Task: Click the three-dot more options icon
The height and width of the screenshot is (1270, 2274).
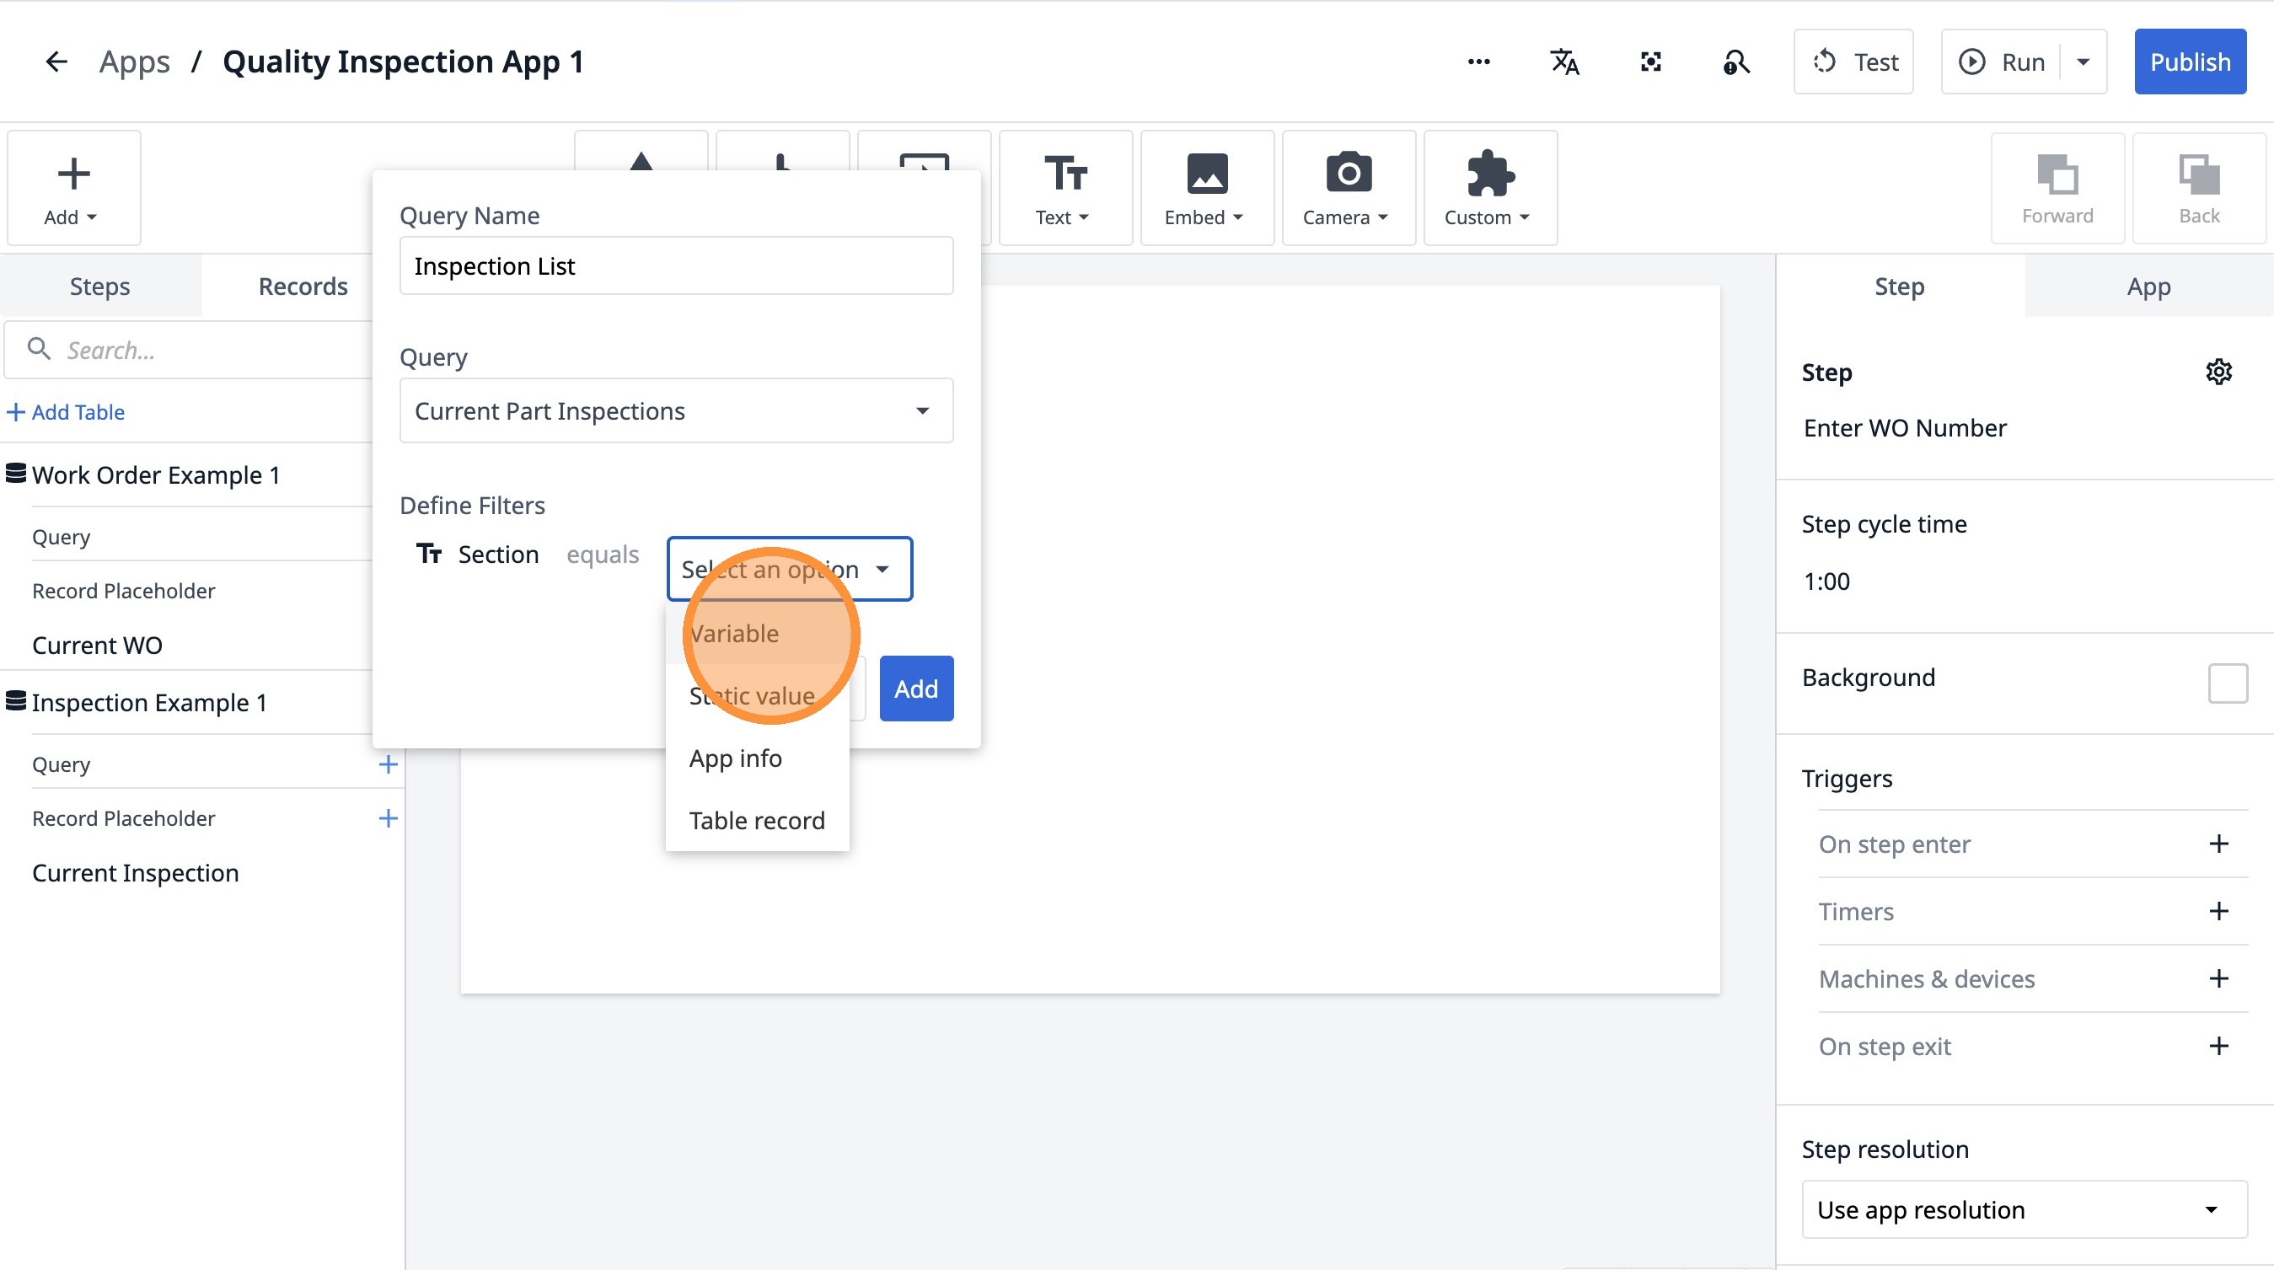Action: 1478,62
